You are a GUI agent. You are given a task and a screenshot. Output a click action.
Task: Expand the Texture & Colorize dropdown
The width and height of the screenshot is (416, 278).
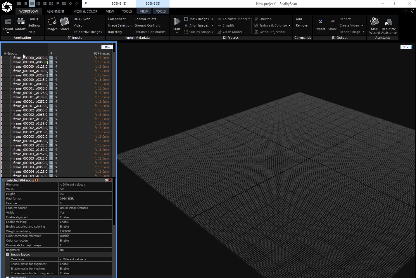(x=289, y=25)
